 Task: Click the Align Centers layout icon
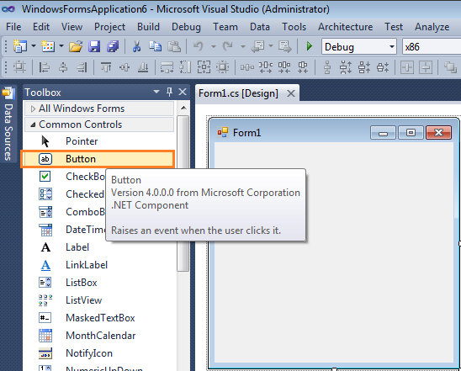coord(63,67)
